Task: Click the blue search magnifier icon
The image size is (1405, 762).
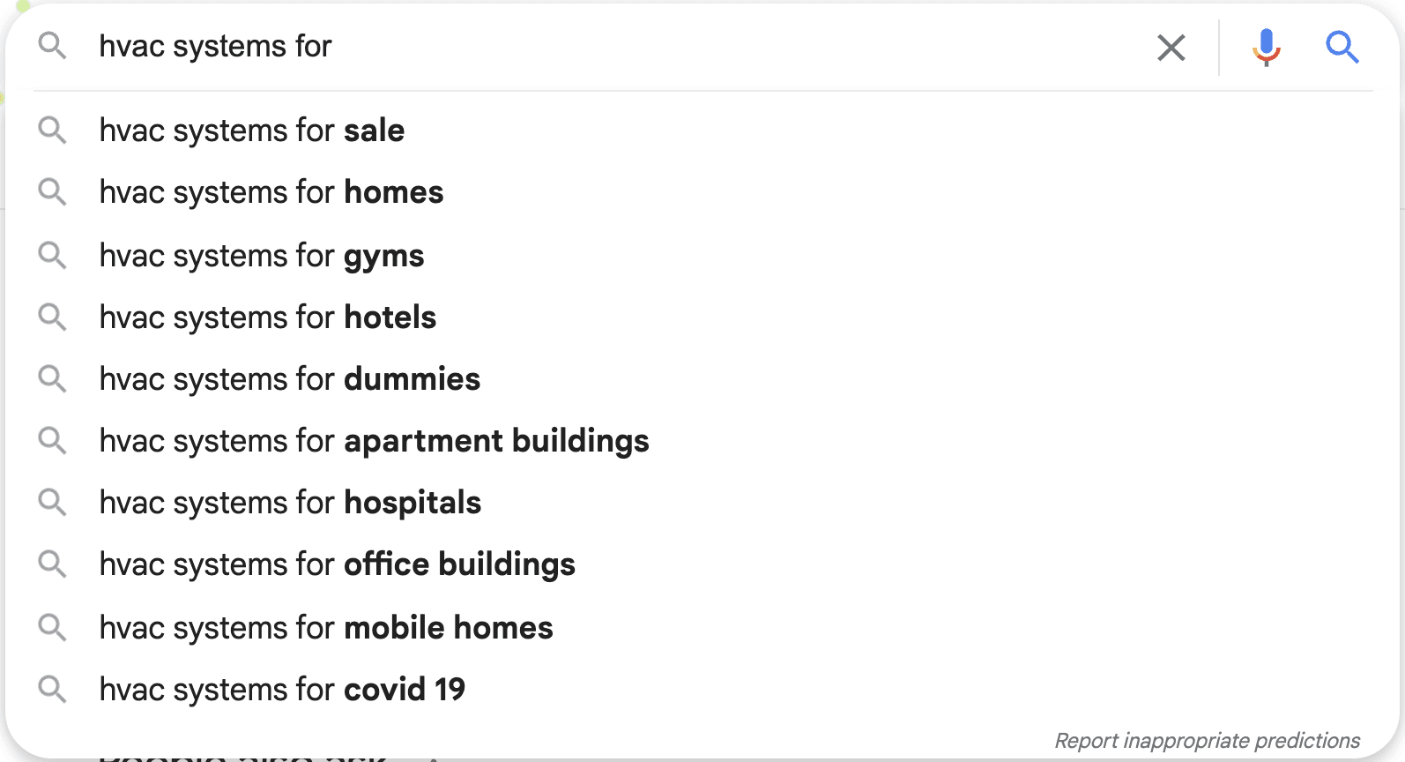Action: pyautogui.click(x=1342, y=49)
